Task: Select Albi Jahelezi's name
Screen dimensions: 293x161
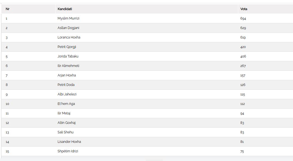Action: (67, 94)
